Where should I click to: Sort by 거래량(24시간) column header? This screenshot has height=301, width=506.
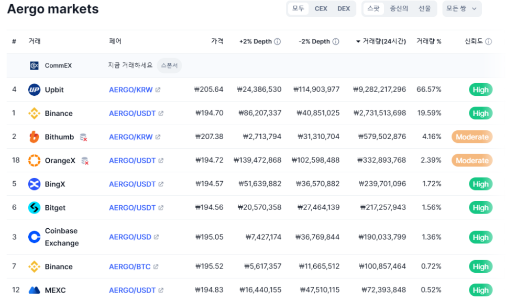pyautogui.click(x=381, y=41)
